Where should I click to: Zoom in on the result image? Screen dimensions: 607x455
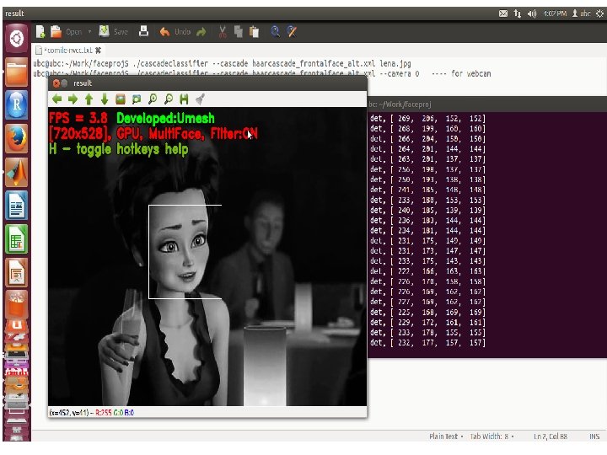coord(153,99)
